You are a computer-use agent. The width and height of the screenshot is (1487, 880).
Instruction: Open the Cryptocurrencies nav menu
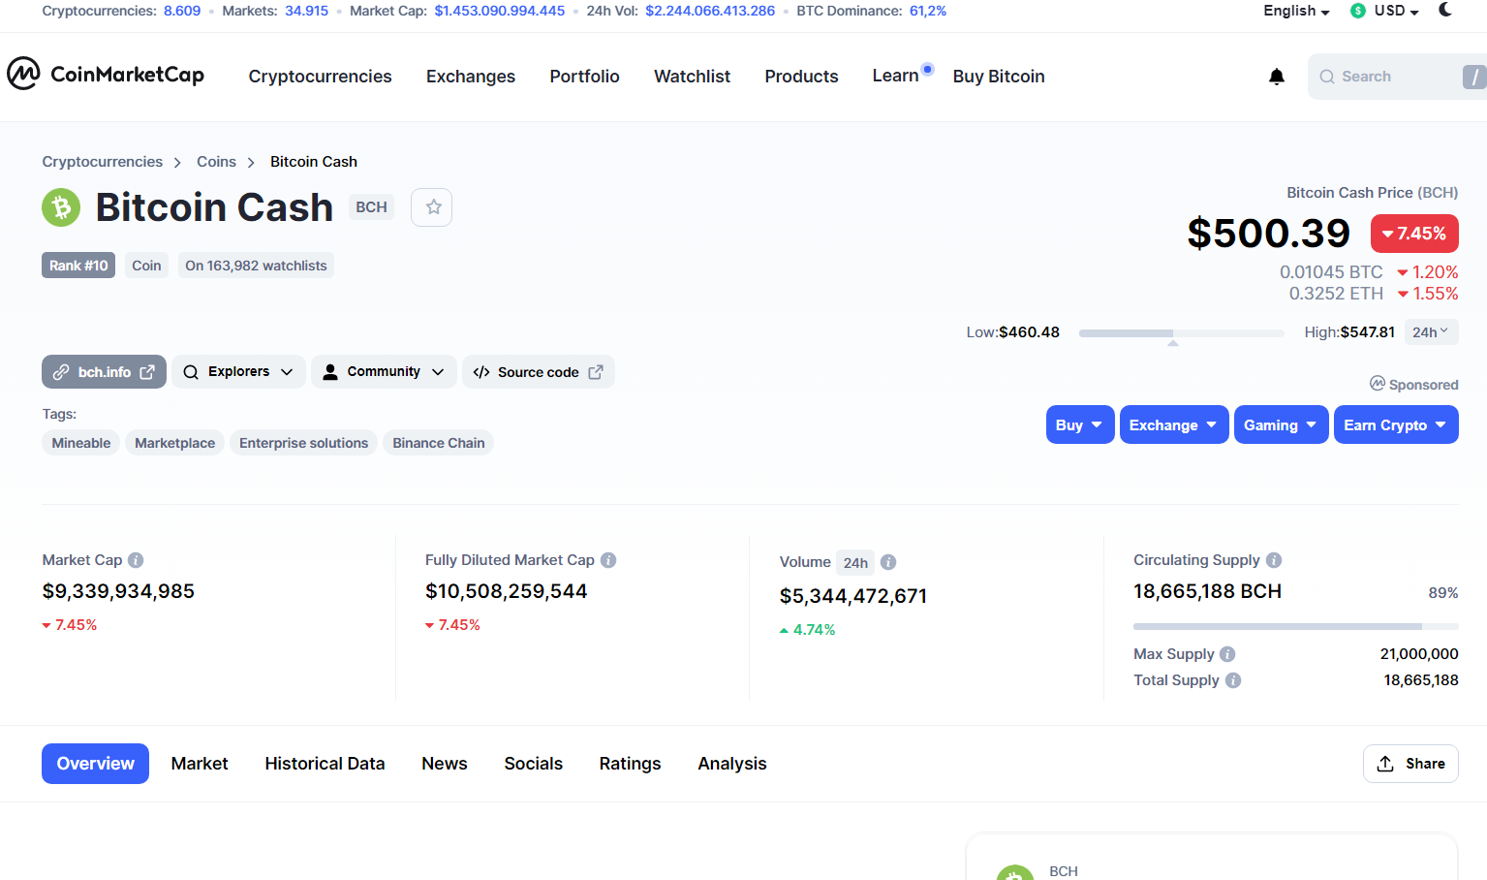320,77
